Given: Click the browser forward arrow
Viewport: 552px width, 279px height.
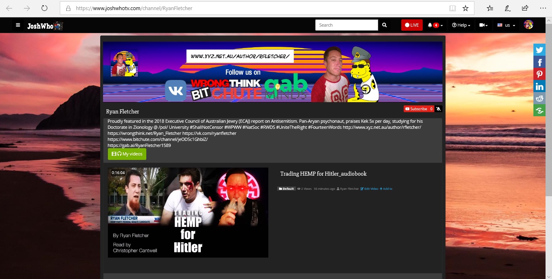Looking at the screenshot, I should 27,8.
